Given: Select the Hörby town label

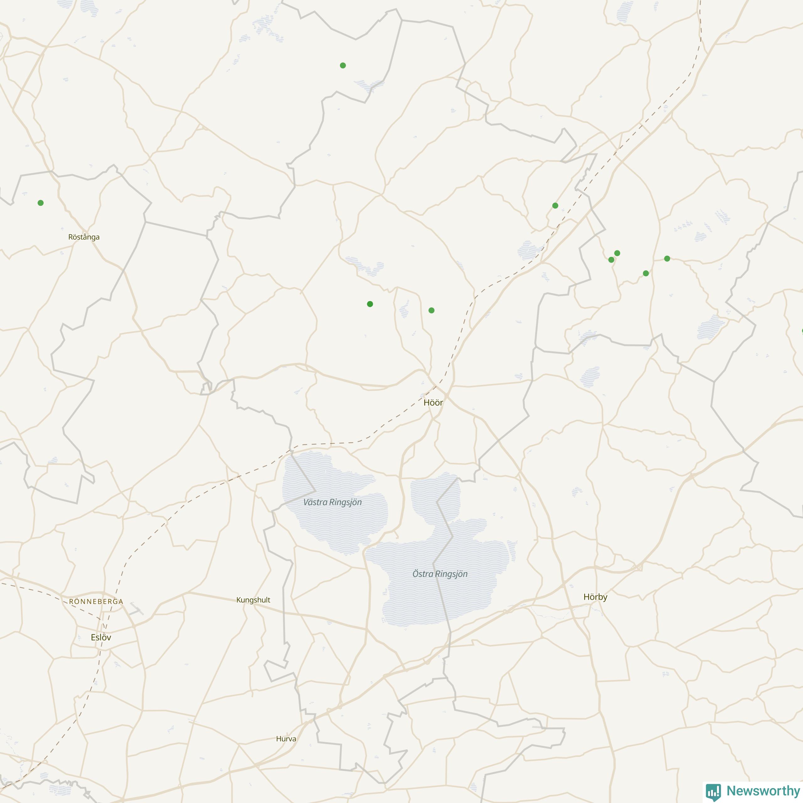Looking at the screenshot, I should pos(595,597).
